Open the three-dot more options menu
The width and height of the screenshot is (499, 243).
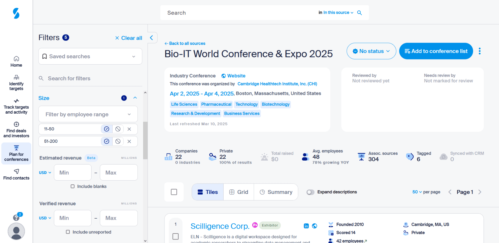(480, 51)
